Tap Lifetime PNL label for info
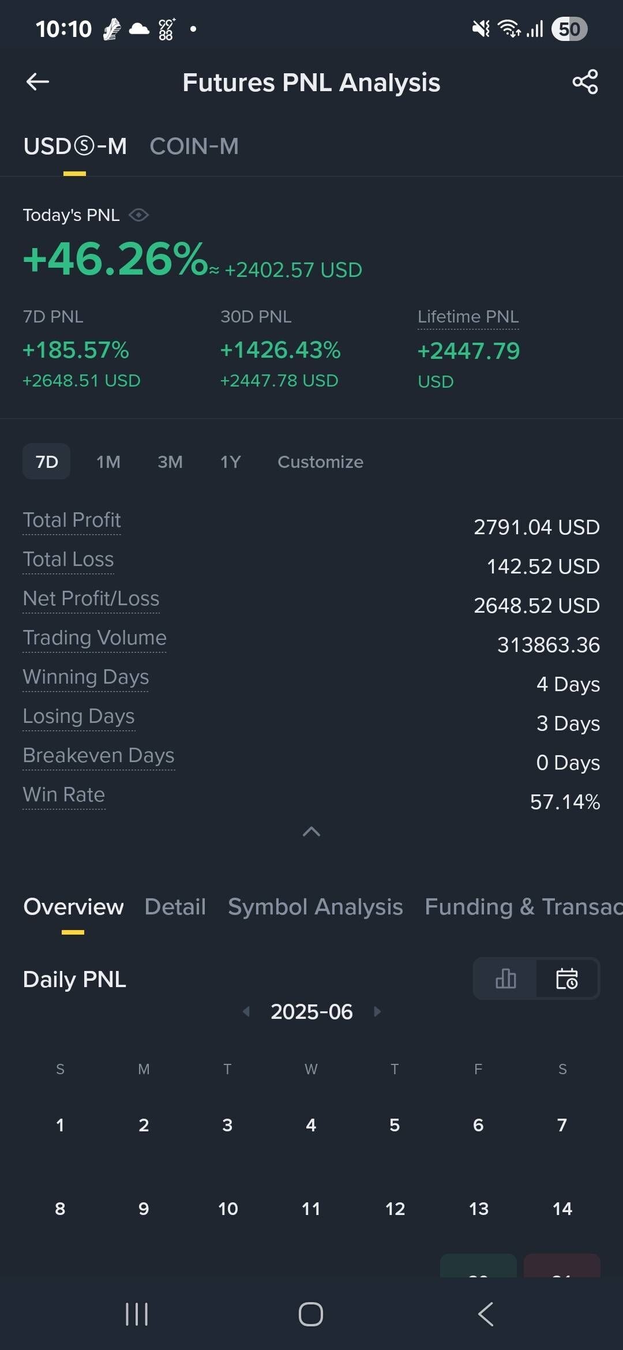Image resolution: width=623 pixels, height=1350 pixels. 468,317
